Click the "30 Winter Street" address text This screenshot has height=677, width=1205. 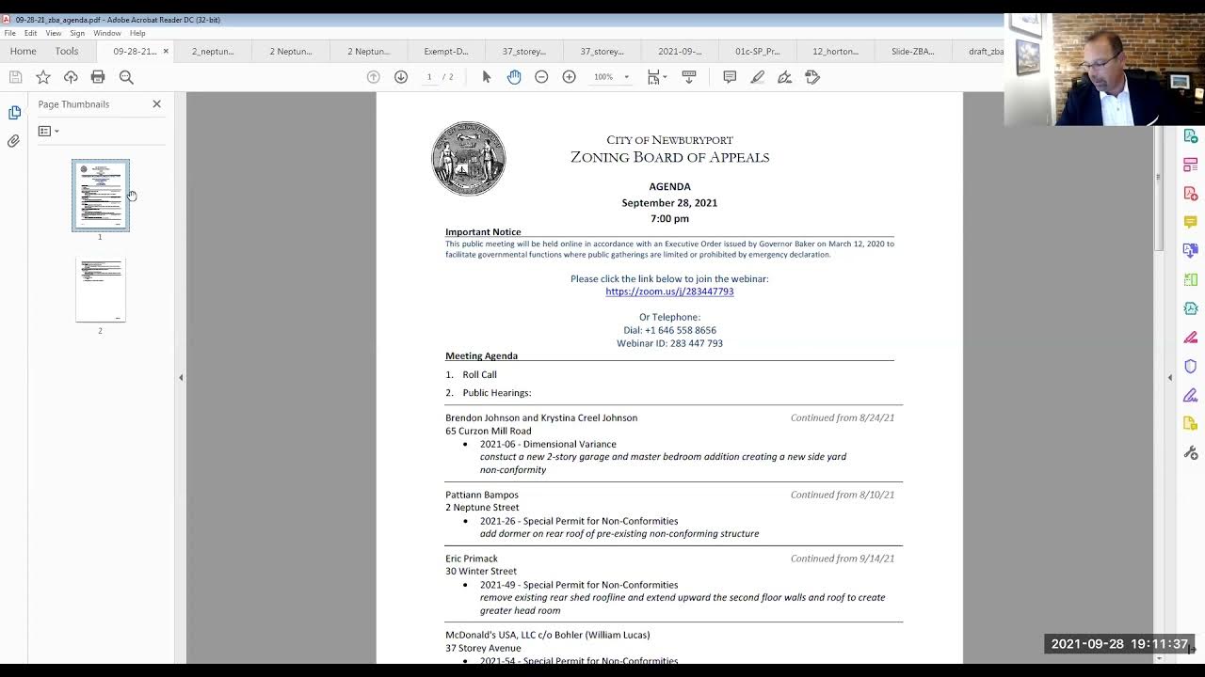481,572
